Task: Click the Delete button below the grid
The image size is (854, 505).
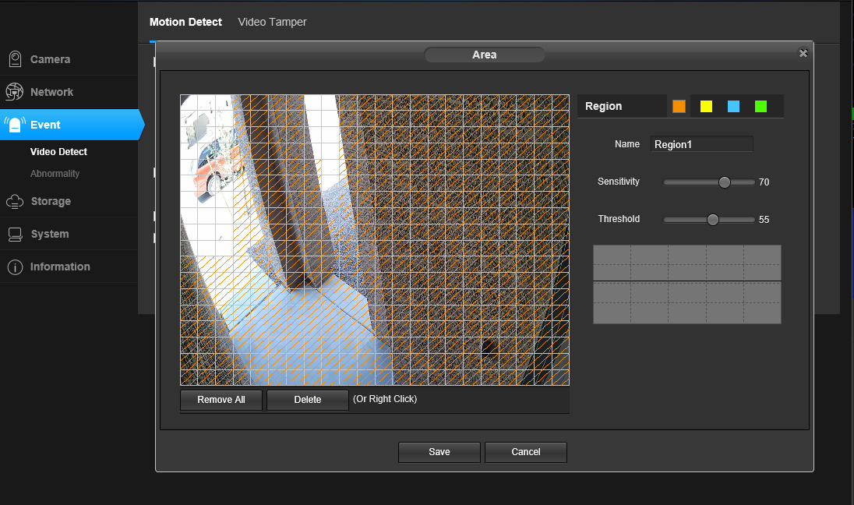Action: 307,400
